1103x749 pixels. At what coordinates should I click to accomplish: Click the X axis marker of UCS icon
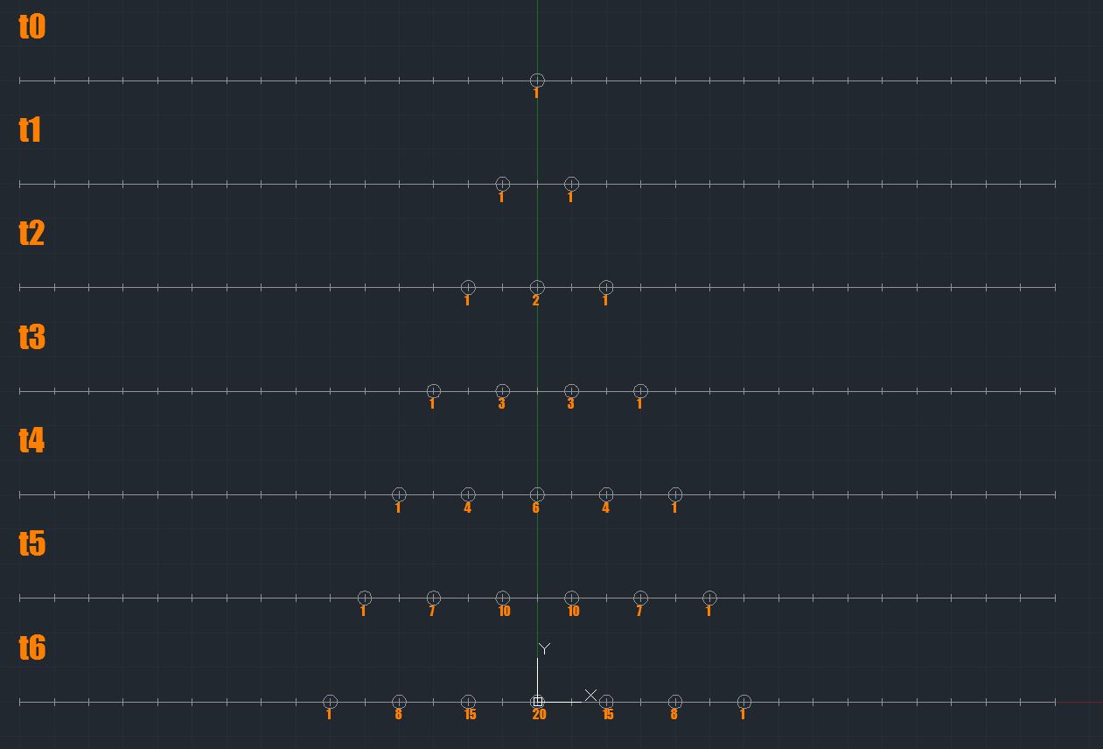click(x=590, y=696)
